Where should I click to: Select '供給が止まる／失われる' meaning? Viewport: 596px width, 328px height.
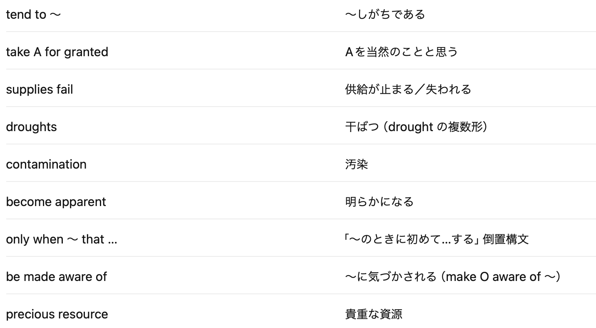pos(408,89)
